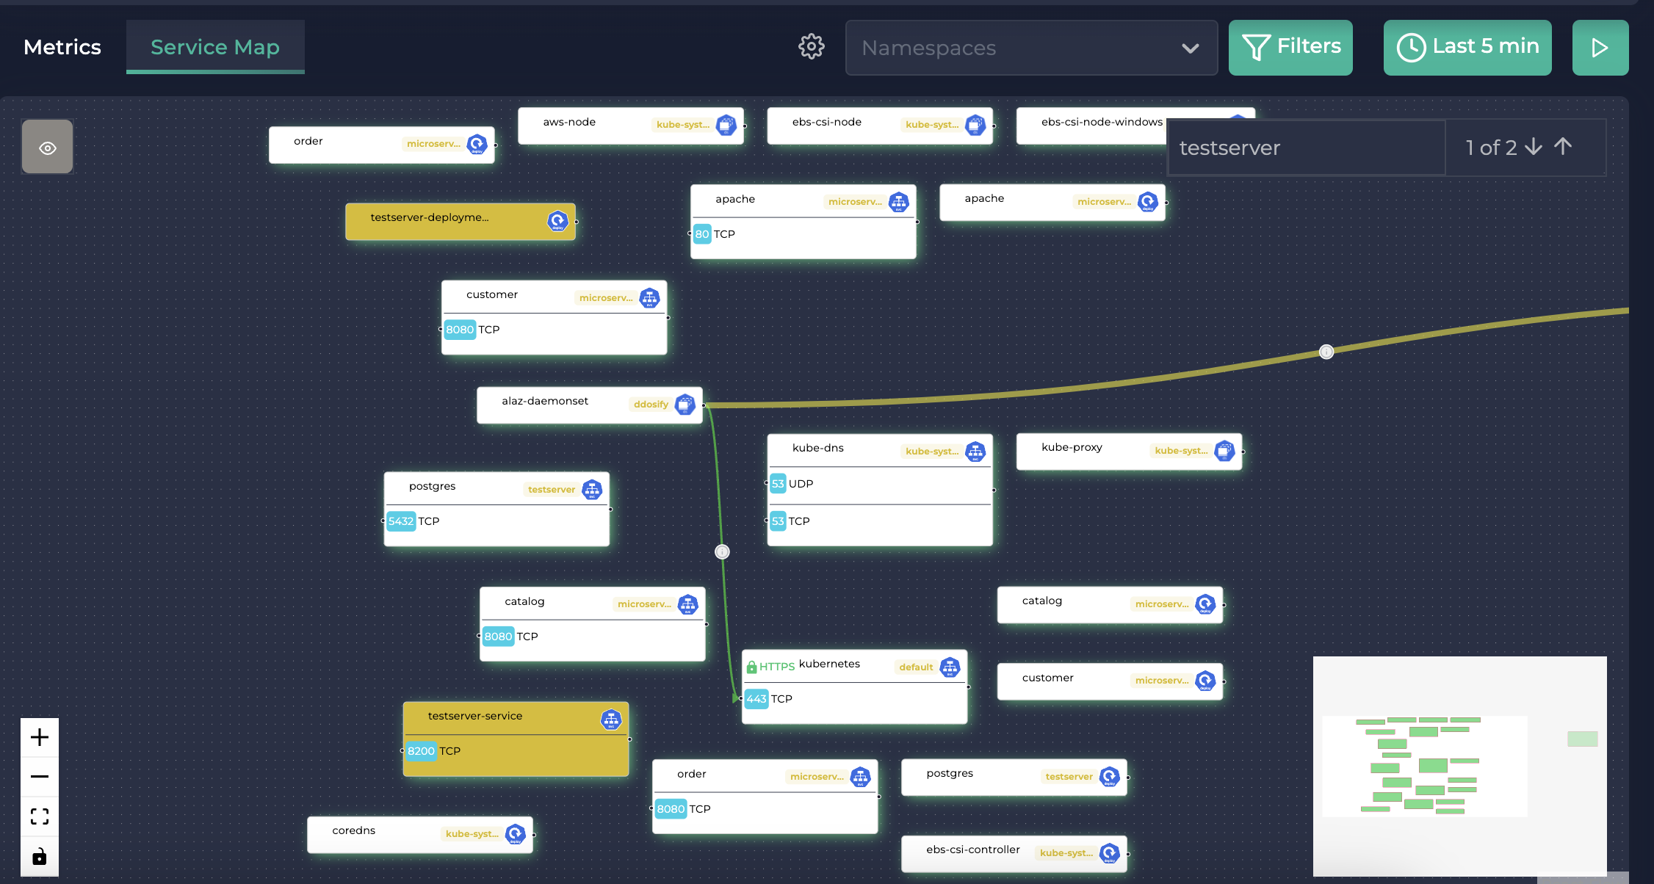The height and width of the screenshot is (884, 1654).
Task: Toggle the unlock icon at bottom left
Action: (39, 856)
